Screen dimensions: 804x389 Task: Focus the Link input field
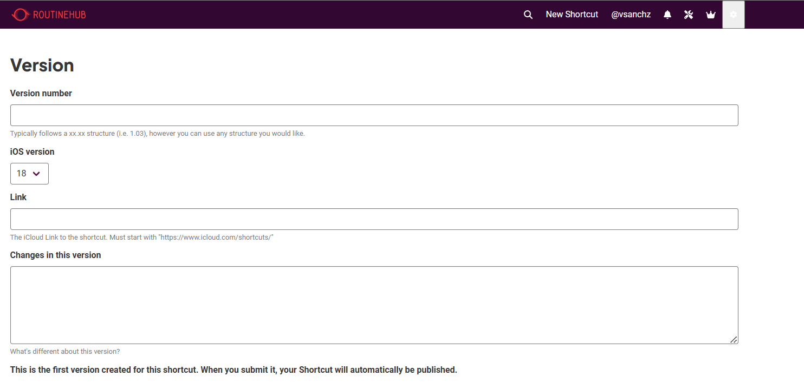click(x=374, y=219)
